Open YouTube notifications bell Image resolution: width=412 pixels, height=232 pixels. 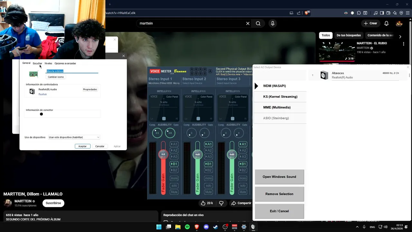[x=386, y=23]
